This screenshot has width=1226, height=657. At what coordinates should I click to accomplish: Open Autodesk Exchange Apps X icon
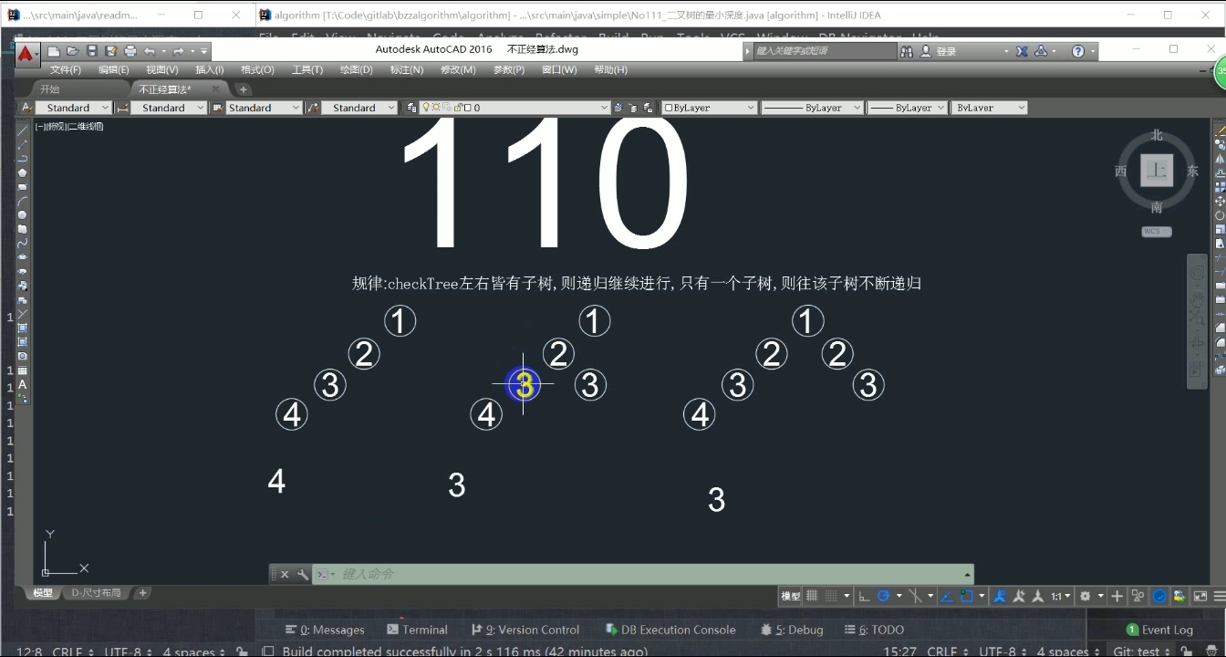tap(1023, 51)
